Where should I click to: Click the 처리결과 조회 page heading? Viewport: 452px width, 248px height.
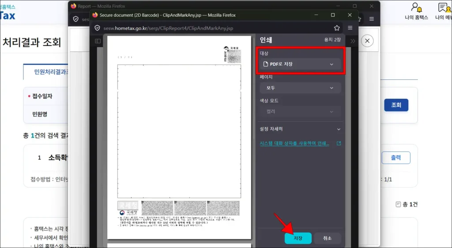point(32,42)
